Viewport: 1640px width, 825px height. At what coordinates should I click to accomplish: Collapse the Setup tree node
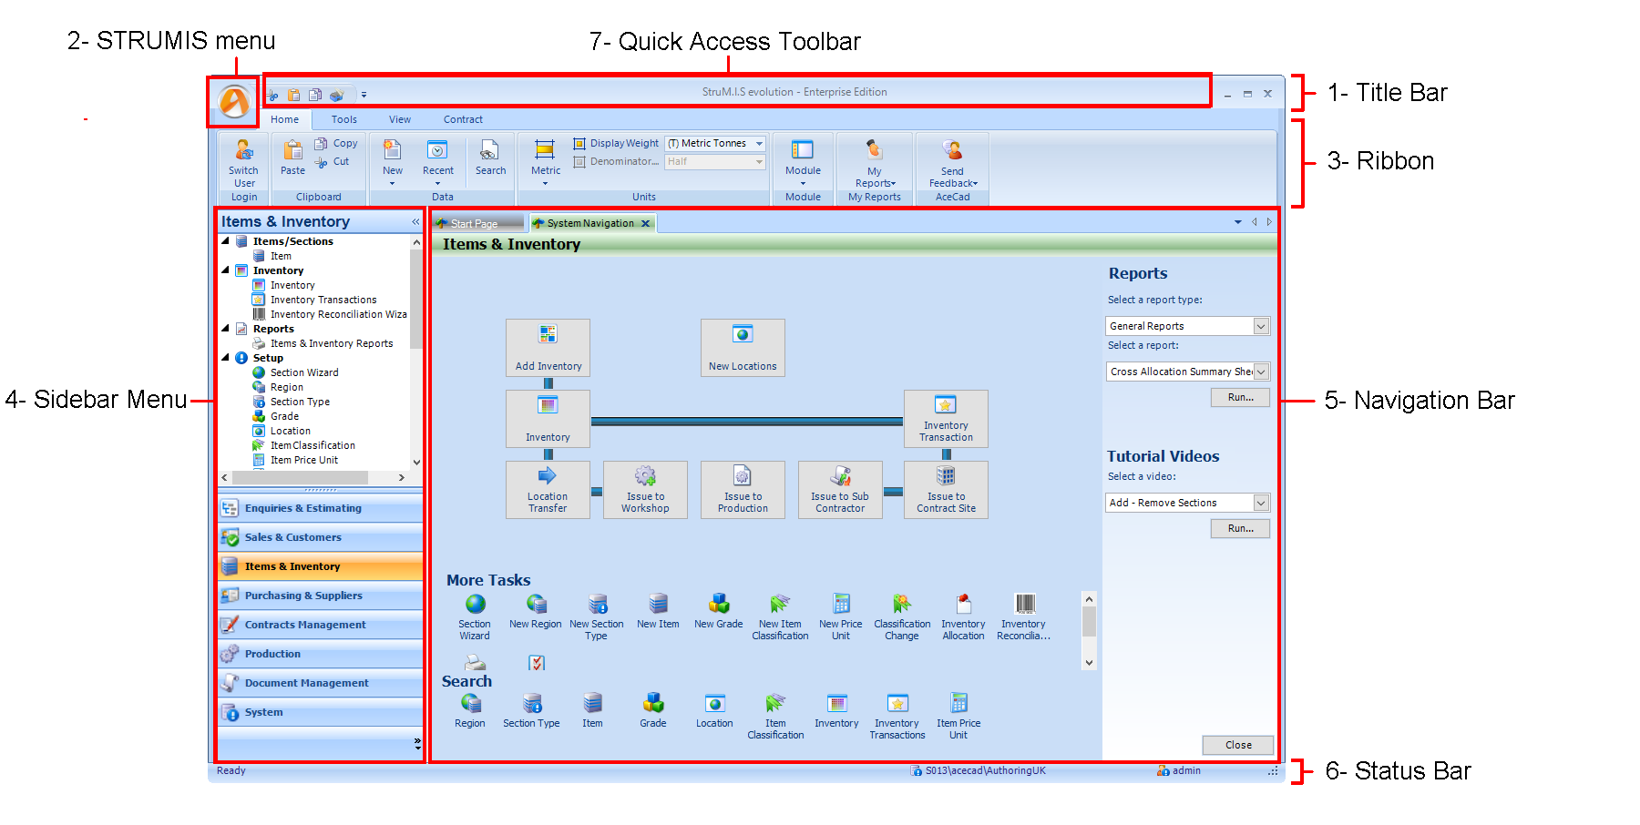pyautogui.click(x=226, y=358)
